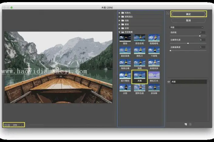Select the 水彩 filter thumbnail
Viewport: 214px width, 142px height.
pyautogui.click(x=125, y=88)
